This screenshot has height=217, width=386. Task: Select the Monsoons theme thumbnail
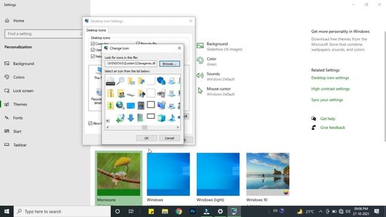click(119, 174)
